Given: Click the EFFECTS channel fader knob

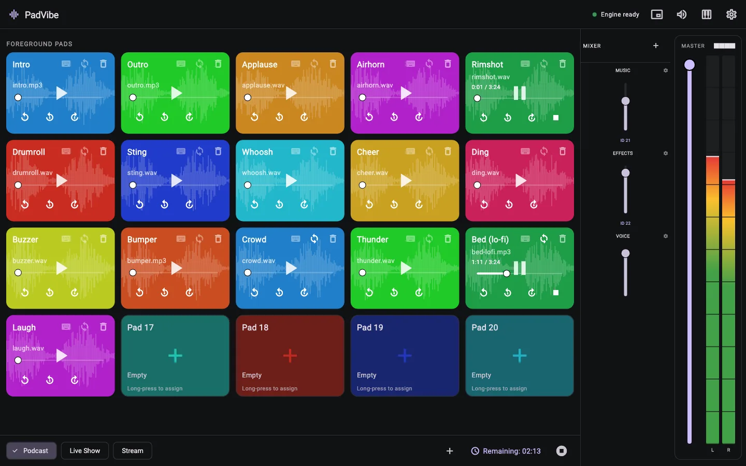Looking at the screenshot, I should point(626,173).
